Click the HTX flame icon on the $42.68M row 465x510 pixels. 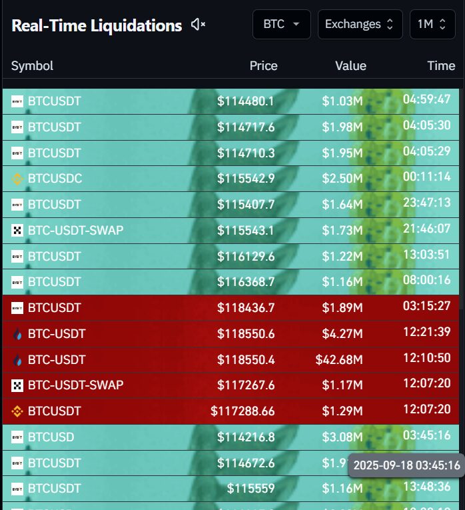click(17, 360)
